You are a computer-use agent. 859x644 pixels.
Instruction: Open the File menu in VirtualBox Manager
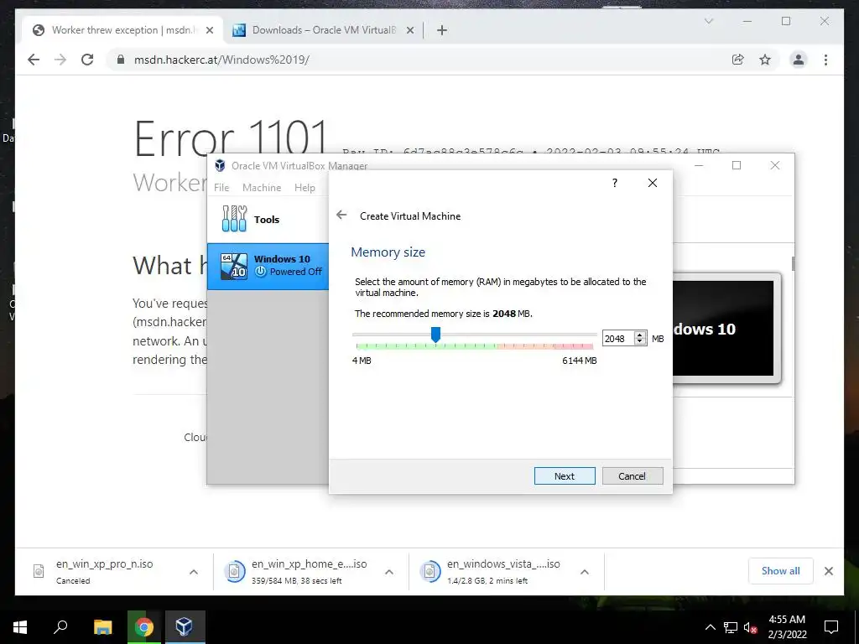[221, 187]
